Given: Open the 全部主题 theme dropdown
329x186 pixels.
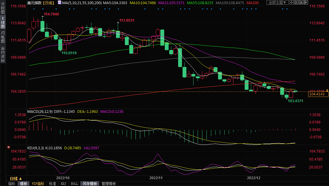Looking at the screenshot, I should (277, 3).
